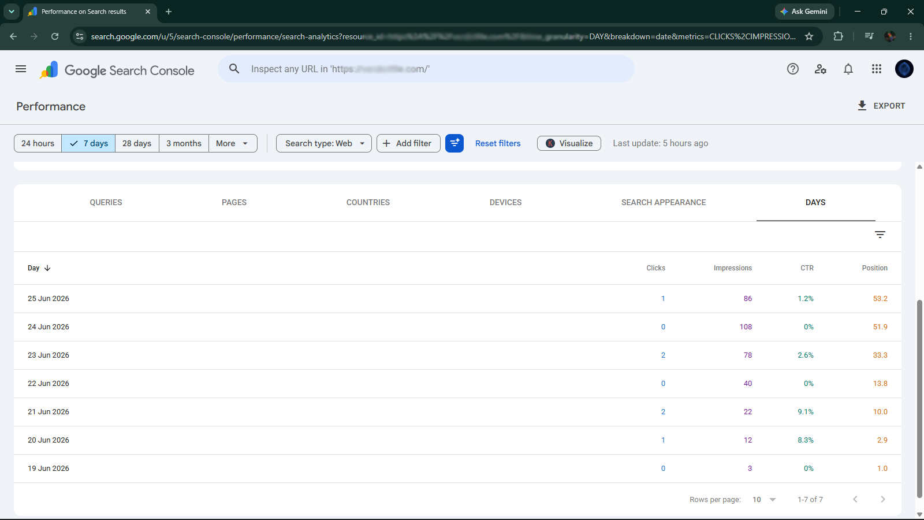Switch to the SEARCH APPEARANCE tab

pyautogui.click(x=664, y=202)
